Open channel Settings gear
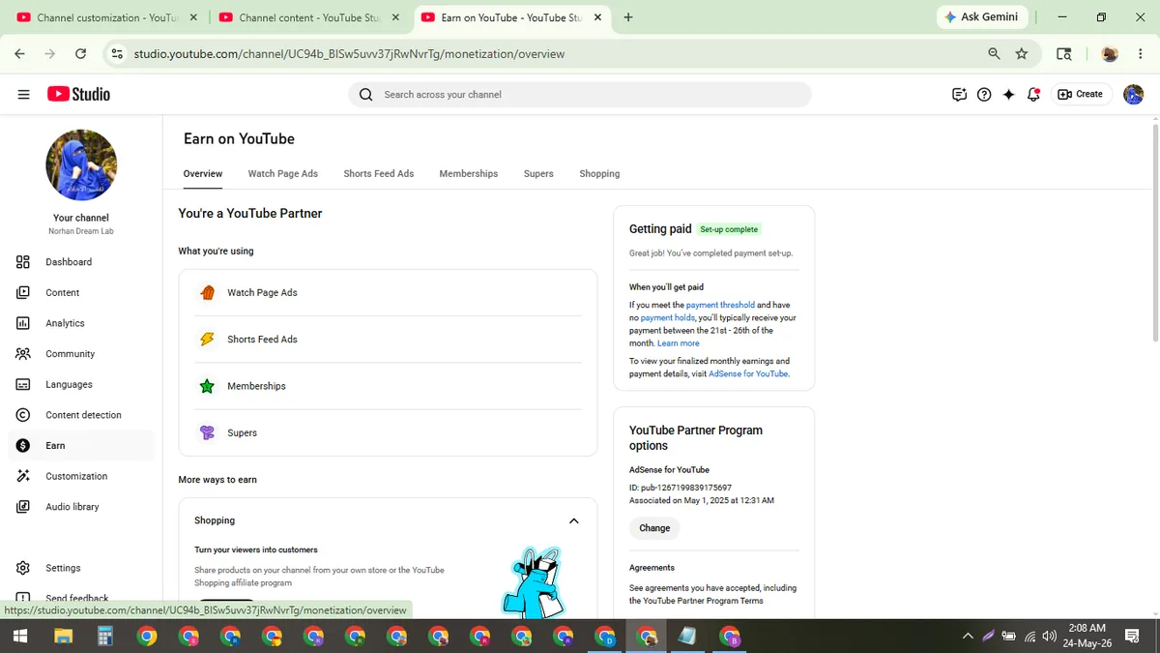 coord(81,568)
